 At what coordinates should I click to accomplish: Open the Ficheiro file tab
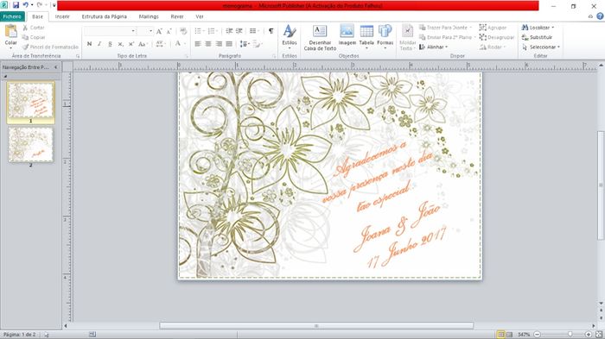point(12,16)
